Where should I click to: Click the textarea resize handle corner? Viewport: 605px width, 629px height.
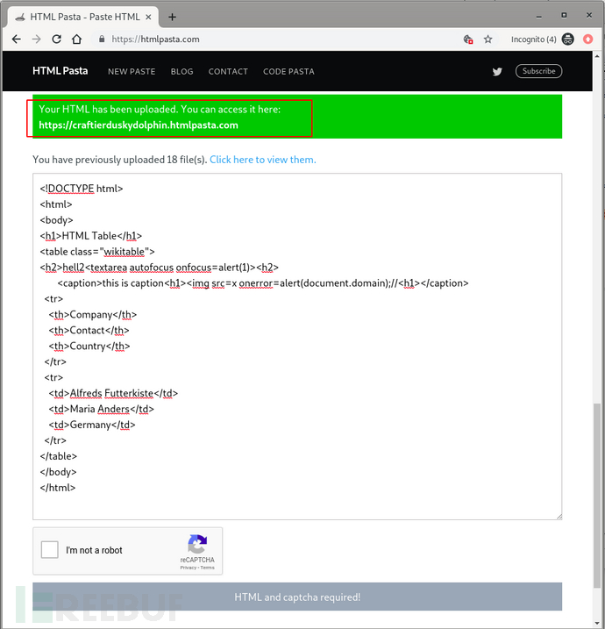pyautogui.click(x=559, y=517)
